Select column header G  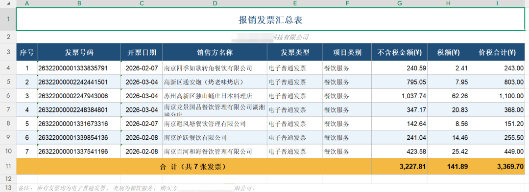click(x=400, y=3)
